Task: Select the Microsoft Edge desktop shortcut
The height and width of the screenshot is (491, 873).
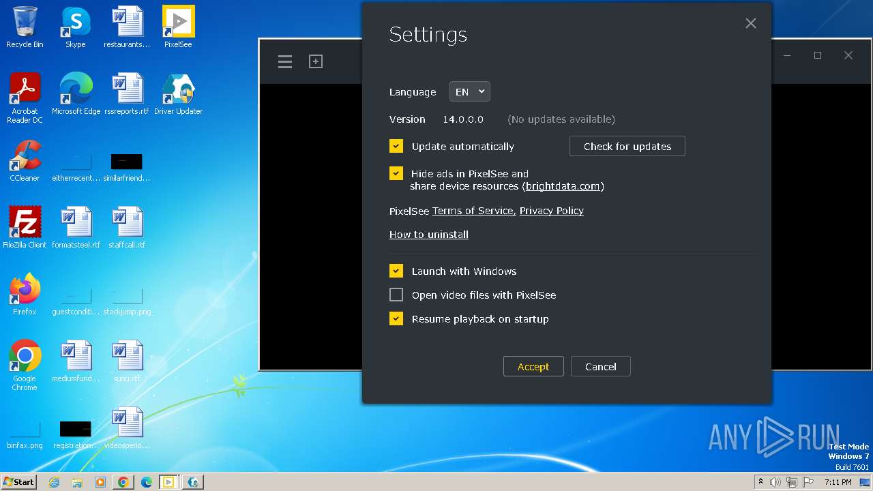Action: (x=76, y=94)
